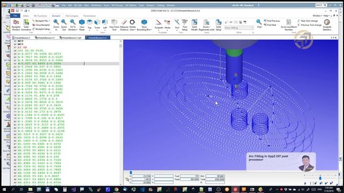Open Show Bounding Box dropdown

(x=144, y=25)
